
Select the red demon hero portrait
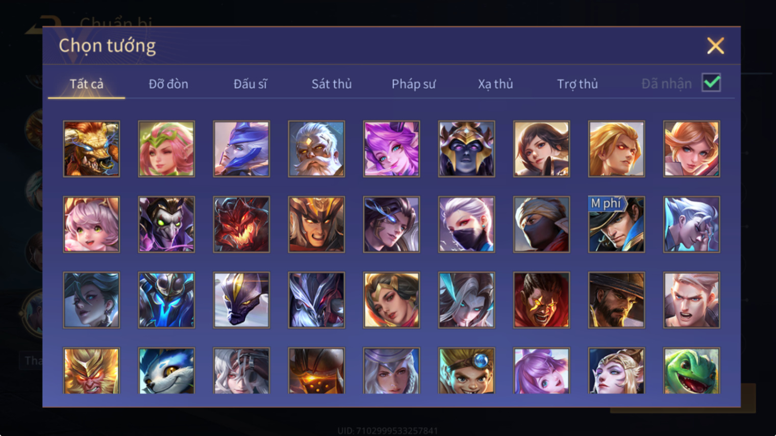click(241, 224)
